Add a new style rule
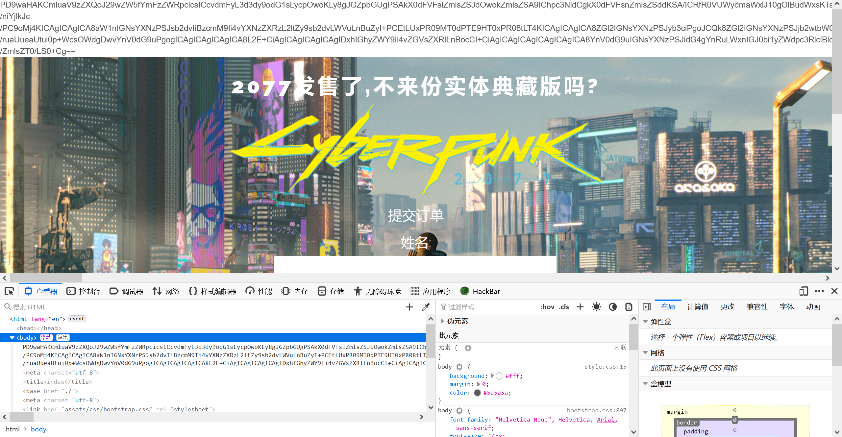 580,307
